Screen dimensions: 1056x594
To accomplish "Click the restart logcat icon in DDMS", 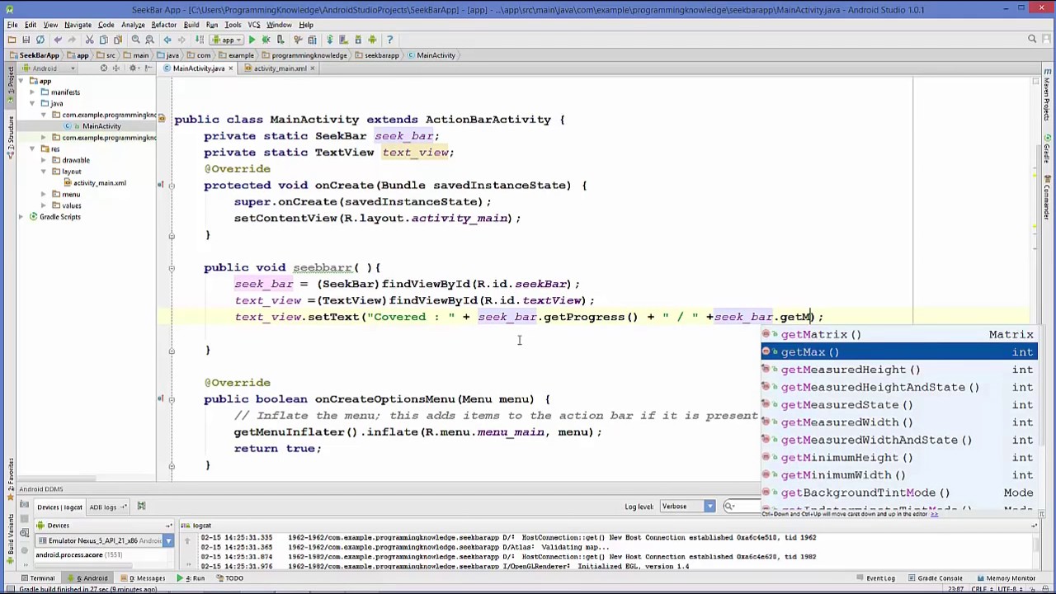I will coord(141,506).
